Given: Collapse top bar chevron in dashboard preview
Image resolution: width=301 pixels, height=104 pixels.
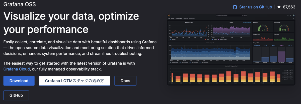Looking at the screenshot, I should [294, 19].
